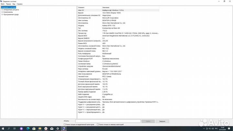Select Всего виртуальной памяти row
This screenshot has width=233, height=131.
[118, 87]
